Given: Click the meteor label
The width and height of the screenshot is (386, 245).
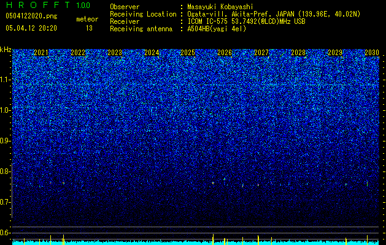Looking at the screenshot, I should 87,19.
